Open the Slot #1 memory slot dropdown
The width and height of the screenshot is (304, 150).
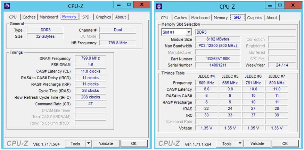pyautogui.click(x=189, y=32)
